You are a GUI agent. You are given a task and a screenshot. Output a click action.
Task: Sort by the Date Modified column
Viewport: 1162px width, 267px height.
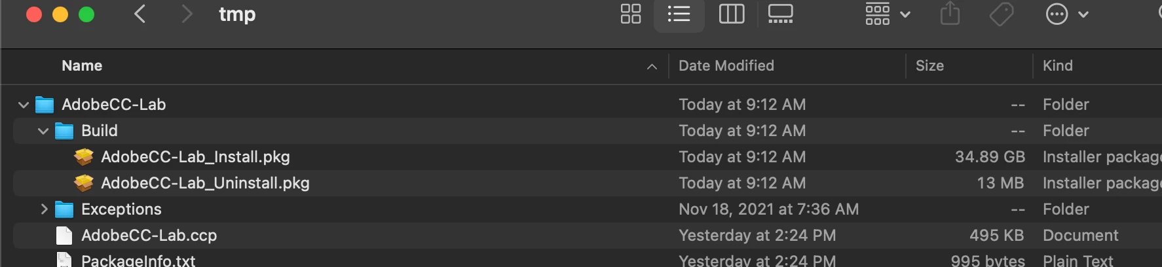[x=726, y=65]
